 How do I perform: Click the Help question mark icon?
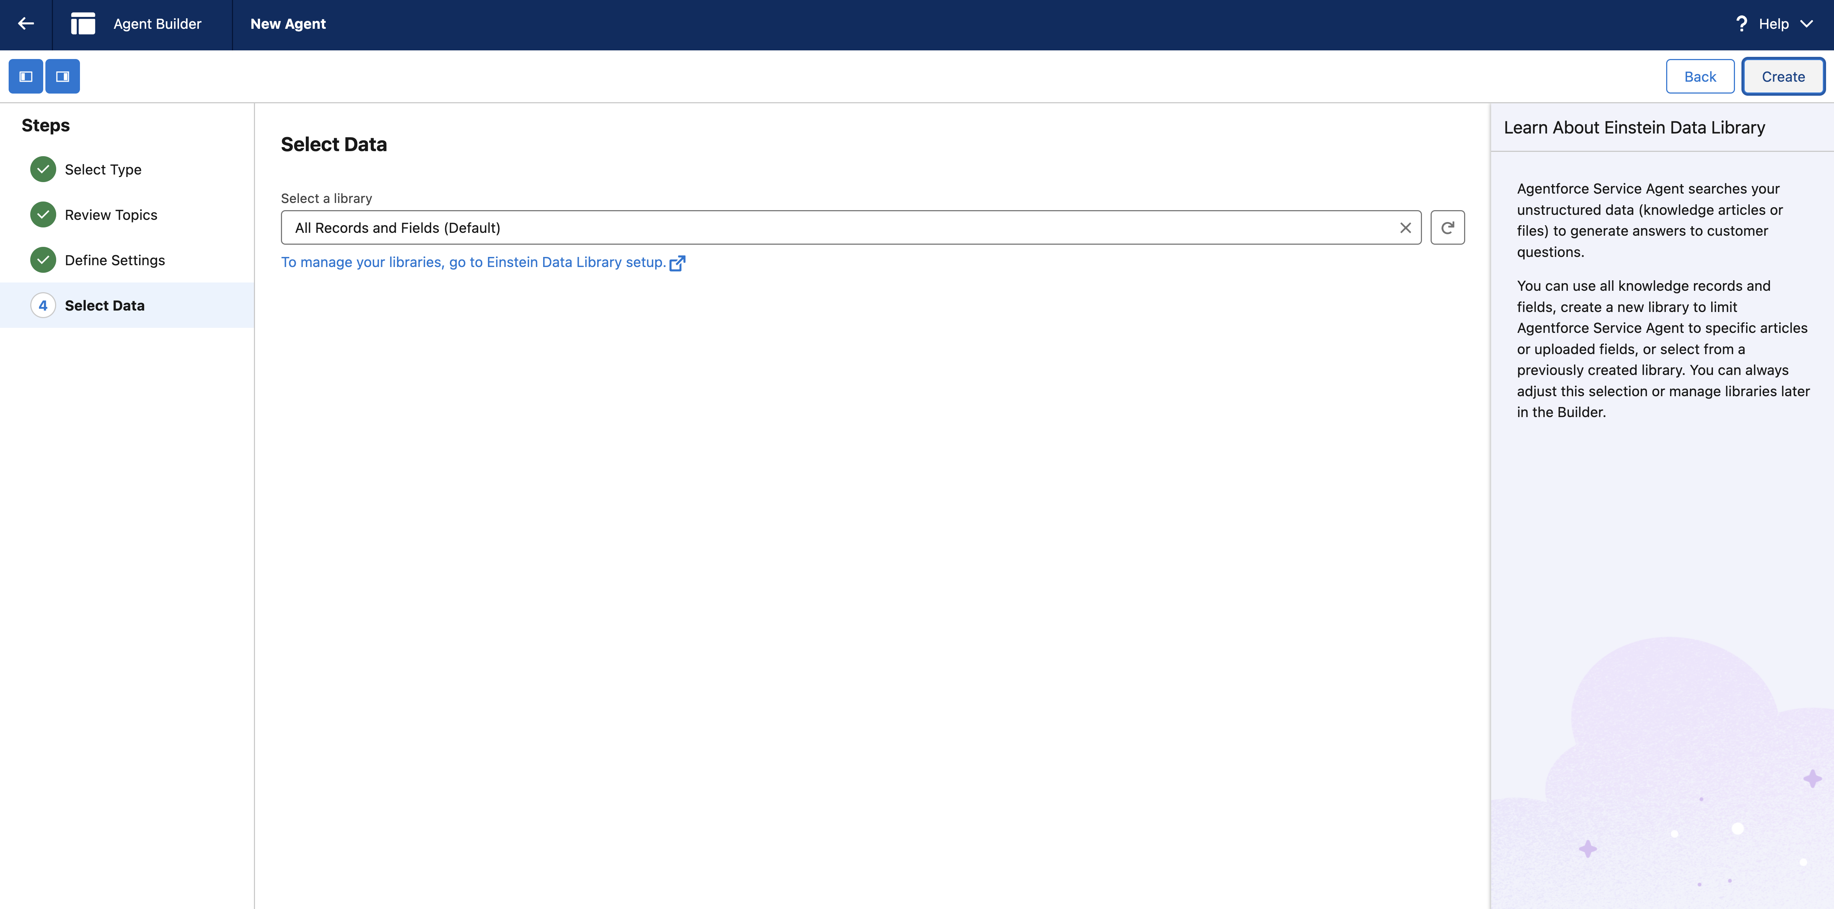coord(1741,23)
